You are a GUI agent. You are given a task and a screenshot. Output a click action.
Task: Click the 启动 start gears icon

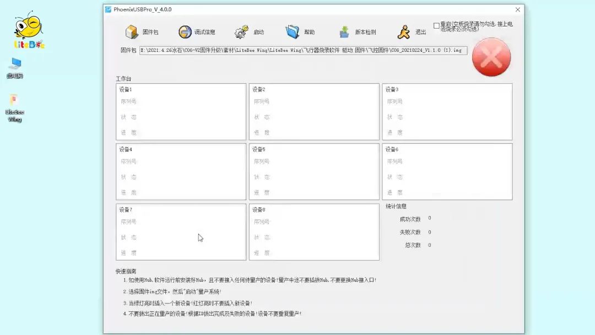tap(241, 32)
